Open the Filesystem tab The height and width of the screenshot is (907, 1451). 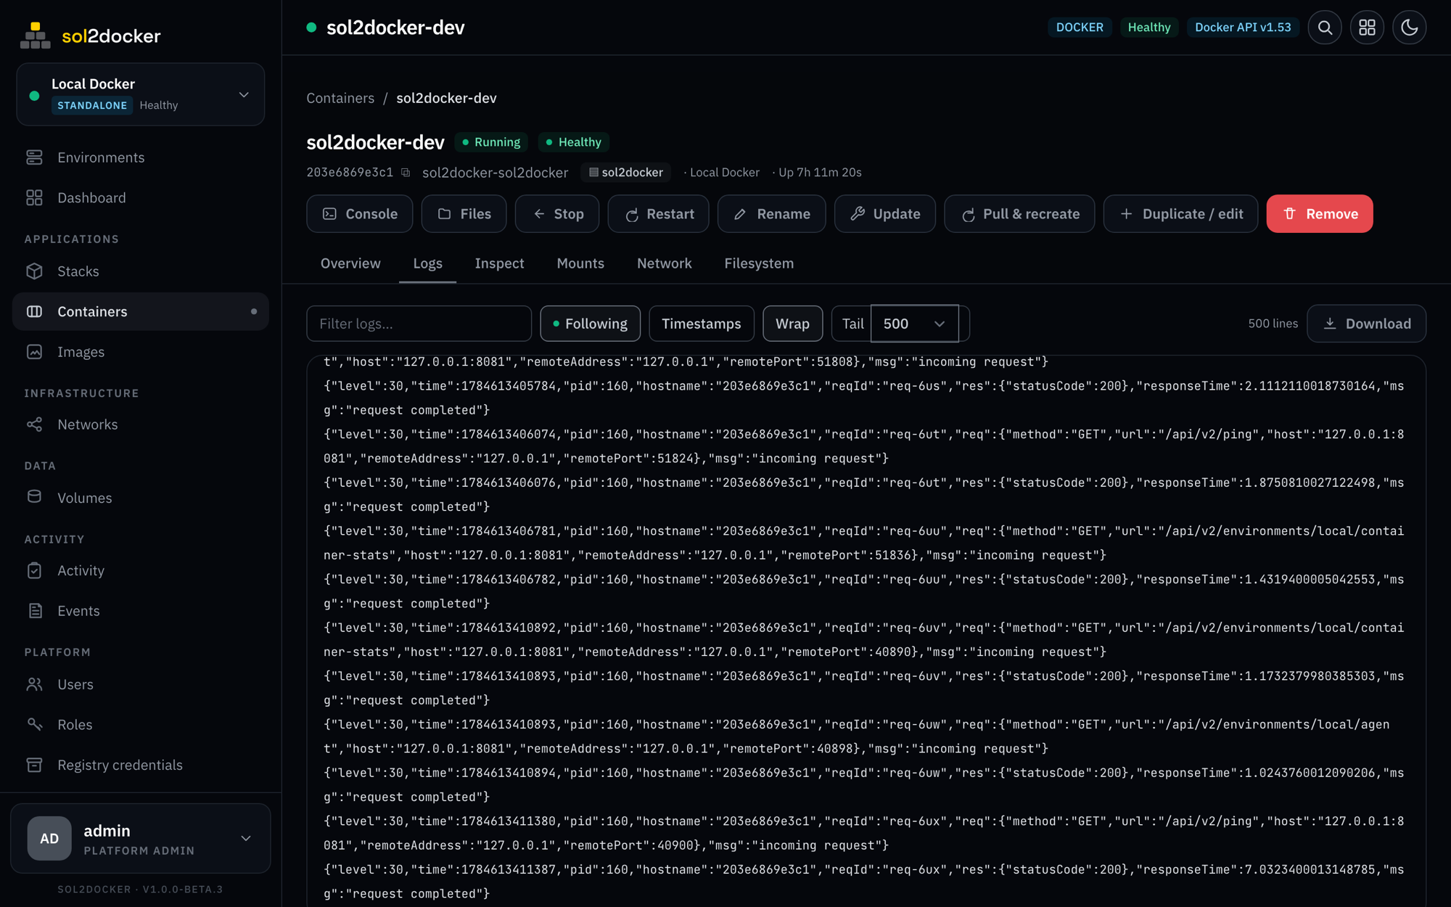click(759, 263)
